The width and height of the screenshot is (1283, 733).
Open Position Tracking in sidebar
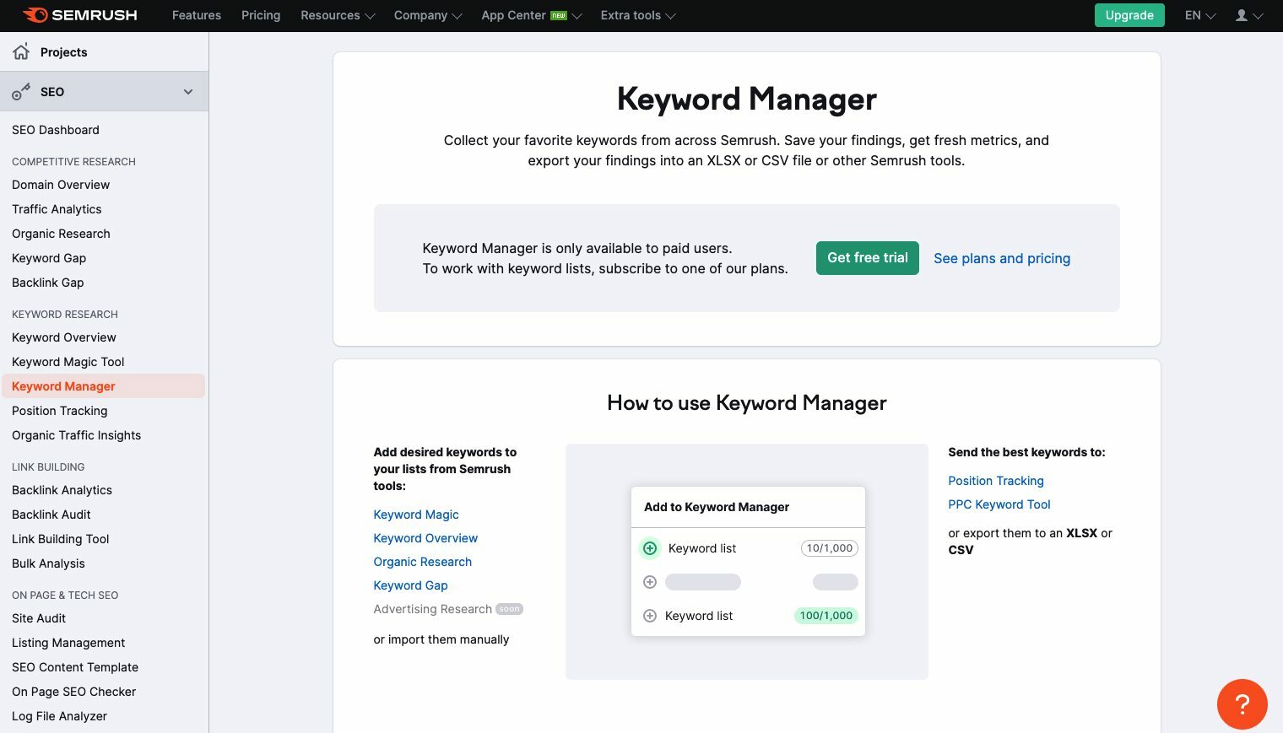pyautogui.click(x=60, y=411)
